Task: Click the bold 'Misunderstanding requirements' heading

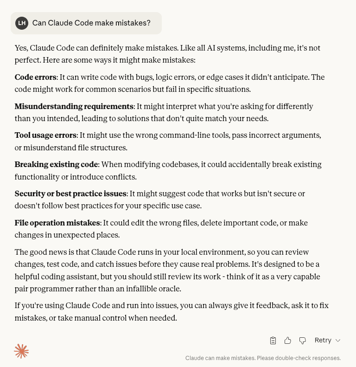Action: [x=74, y=106]
